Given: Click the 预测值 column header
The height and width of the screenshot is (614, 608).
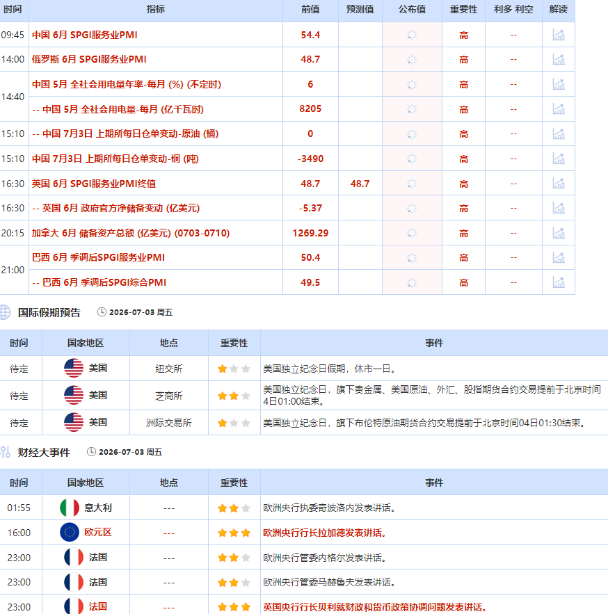Looking at the screenshot, I should (360, 10).
